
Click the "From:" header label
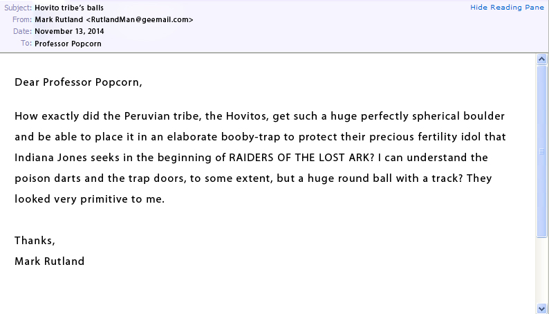(22, 19)
